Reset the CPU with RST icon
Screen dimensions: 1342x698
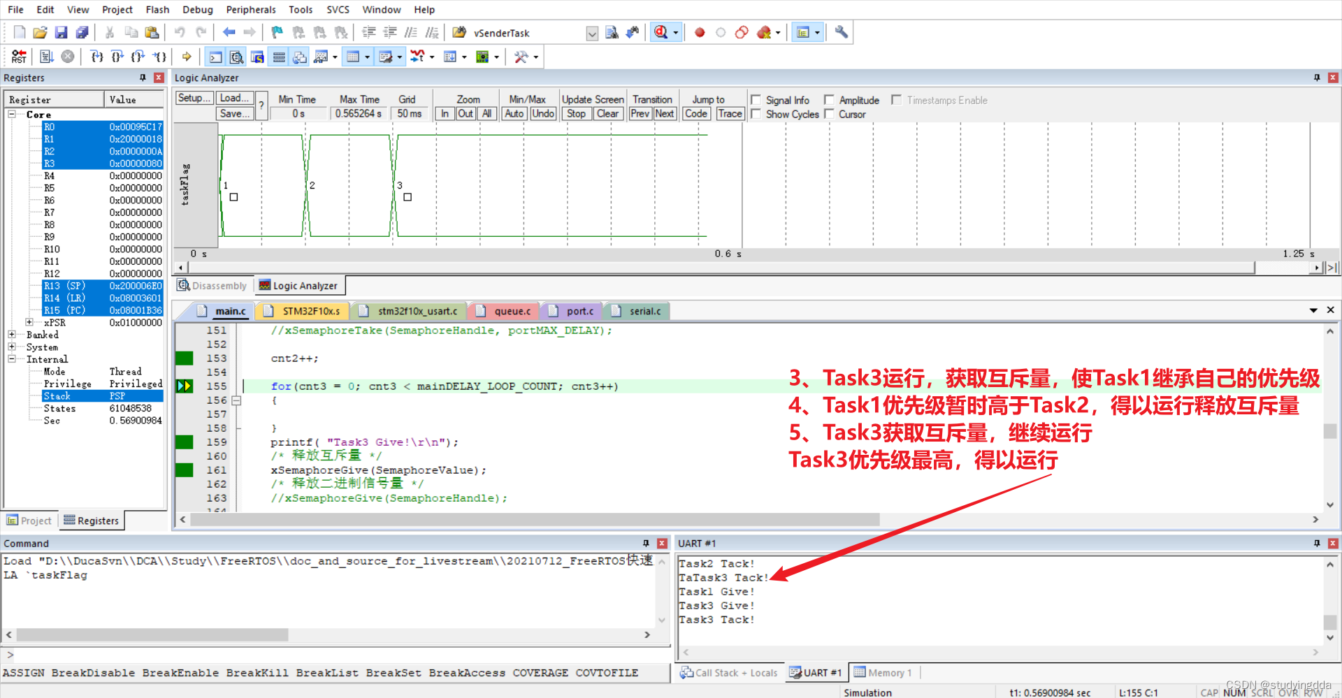click(19, 57)
